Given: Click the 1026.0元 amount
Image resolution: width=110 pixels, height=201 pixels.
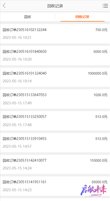Looking at the screenshot, I should click(101, 95).
